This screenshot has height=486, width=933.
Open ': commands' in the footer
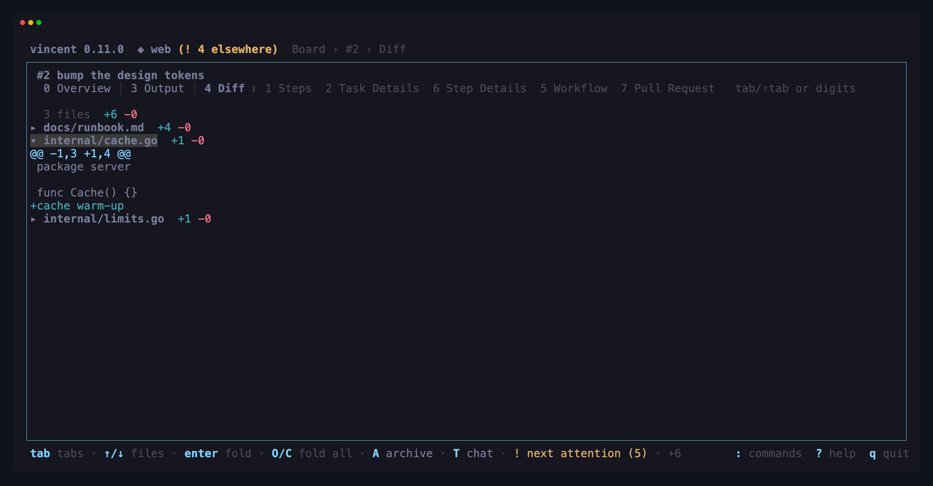768,454
